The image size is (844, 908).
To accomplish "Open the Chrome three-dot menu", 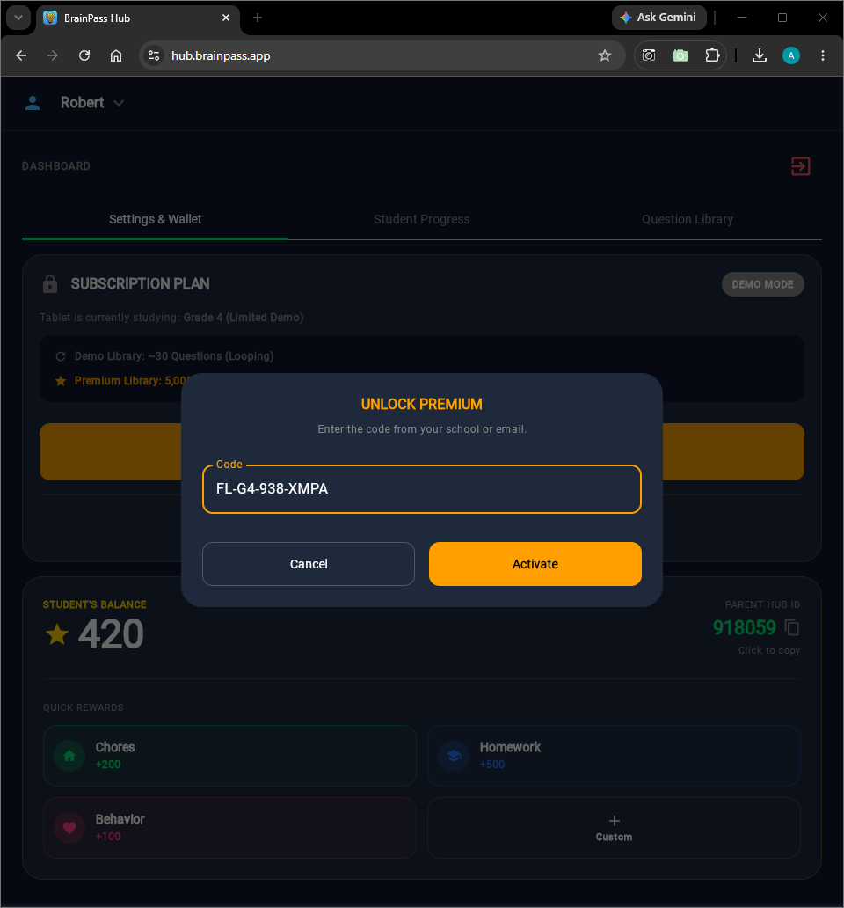I will [x=823, y=55].
